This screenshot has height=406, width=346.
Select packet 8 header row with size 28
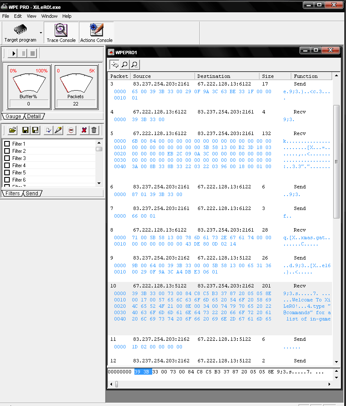point(220,230)
